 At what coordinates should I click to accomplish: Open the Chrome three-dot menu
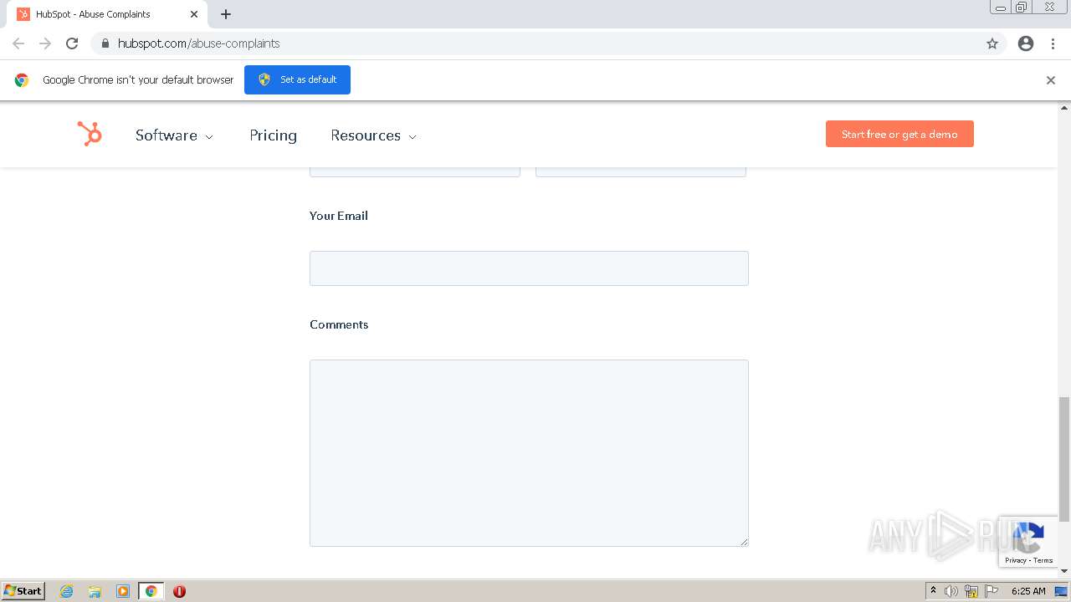click(1053, 43)
